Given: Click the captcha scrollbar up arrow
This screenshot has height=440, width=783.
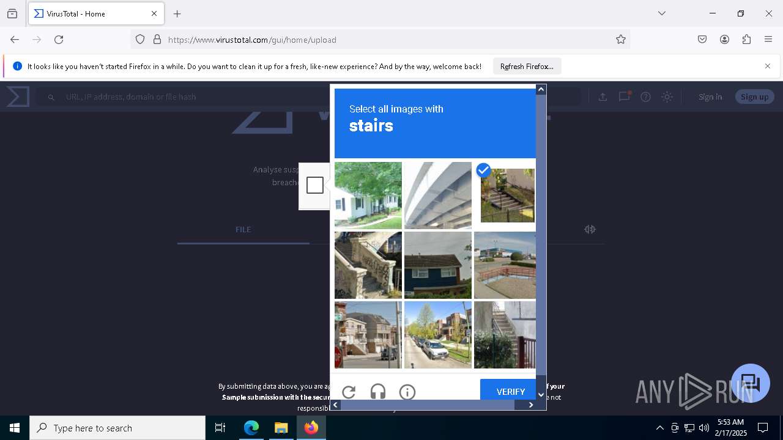Looking at the screenshot, I should coord(541,89).
